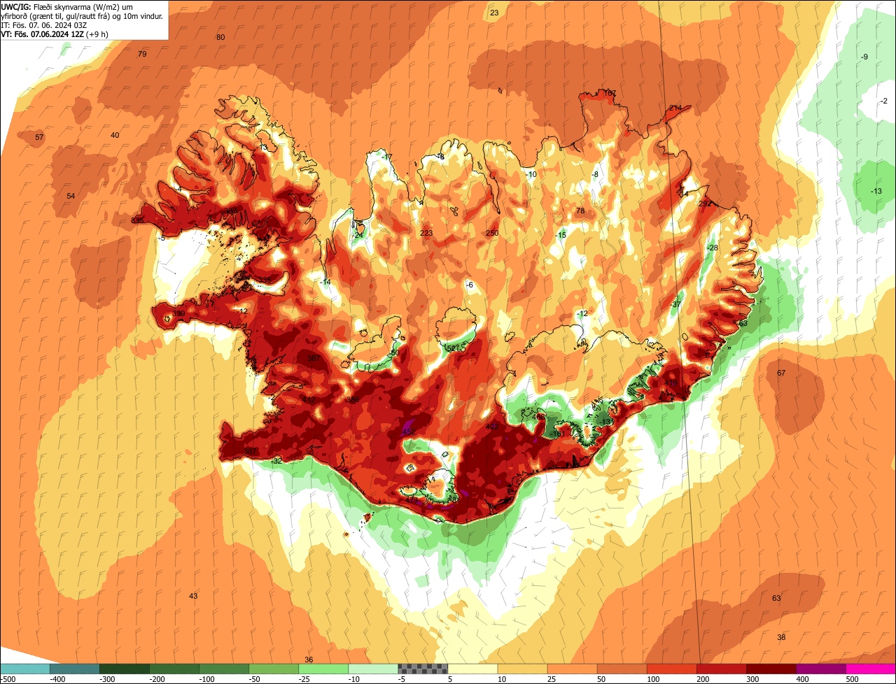Click the '23' value at the map's top

click(494, 13)
